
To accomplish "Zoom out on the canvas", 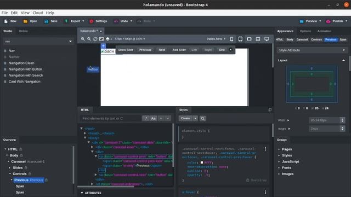I will 89,39.
